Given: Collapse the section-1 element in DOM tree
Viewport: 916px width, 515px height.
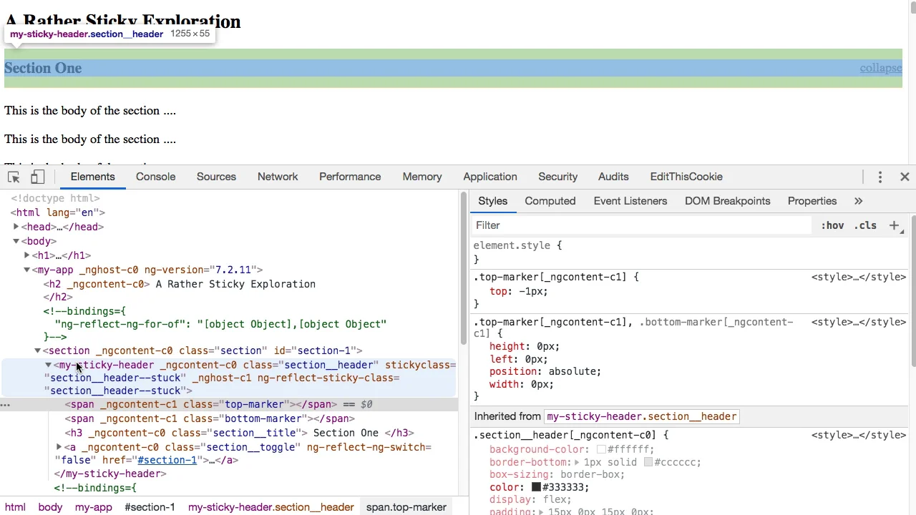Looking at the screenshot, I should [38, 350].
